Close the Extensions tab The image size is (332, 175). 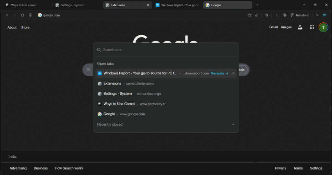148,5
